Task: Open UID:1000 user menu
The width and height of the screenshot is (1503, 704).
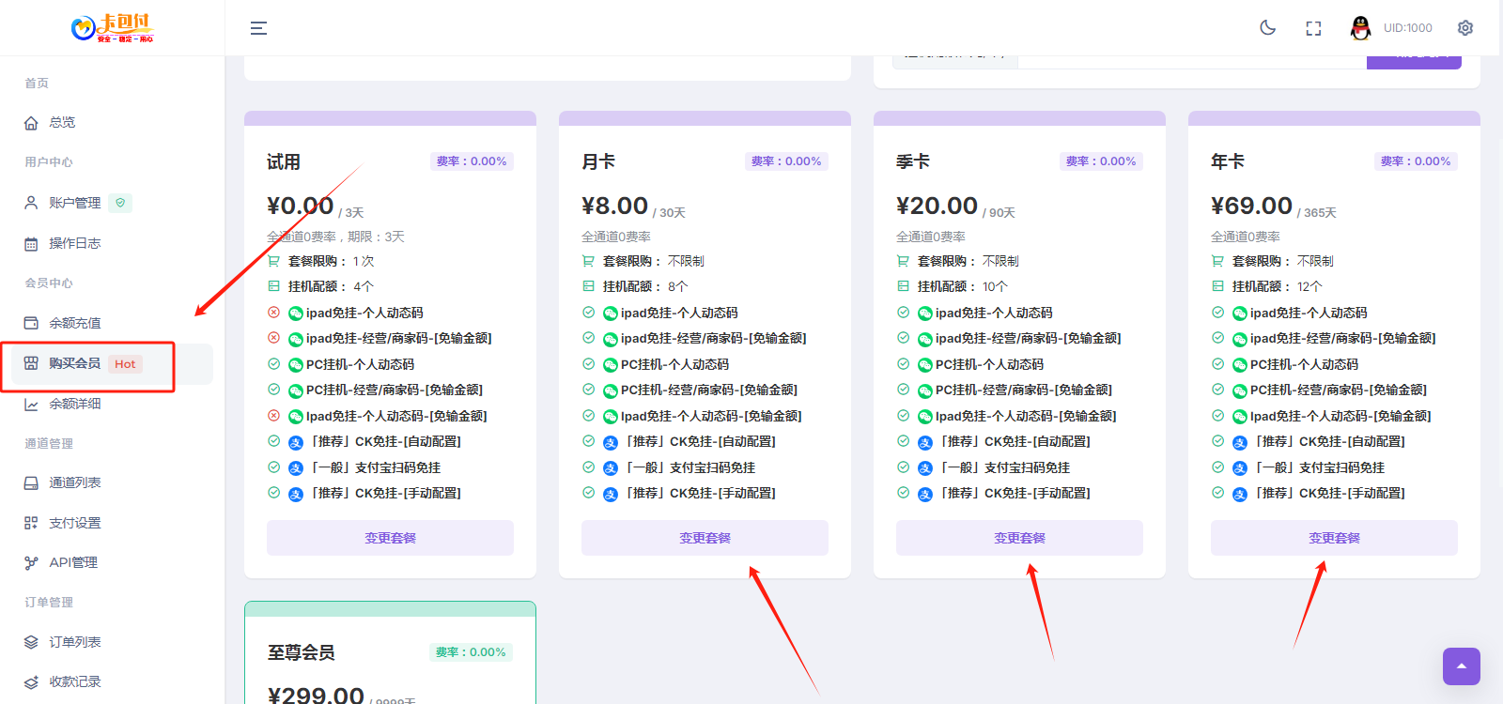Action: click(1407, 28)
